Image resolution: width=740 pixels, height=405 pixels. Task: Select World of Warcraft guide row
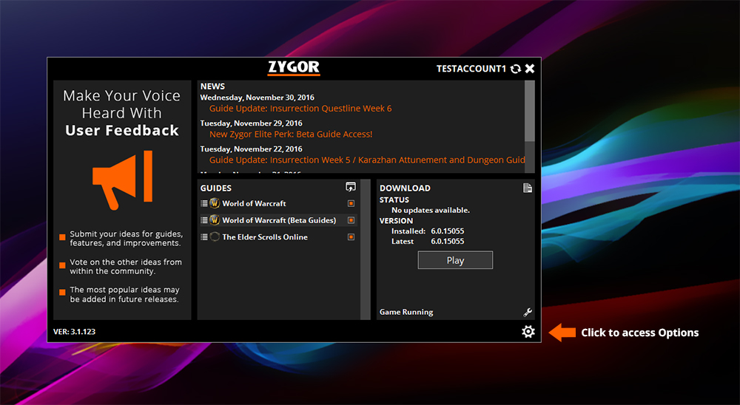(278, 204)
